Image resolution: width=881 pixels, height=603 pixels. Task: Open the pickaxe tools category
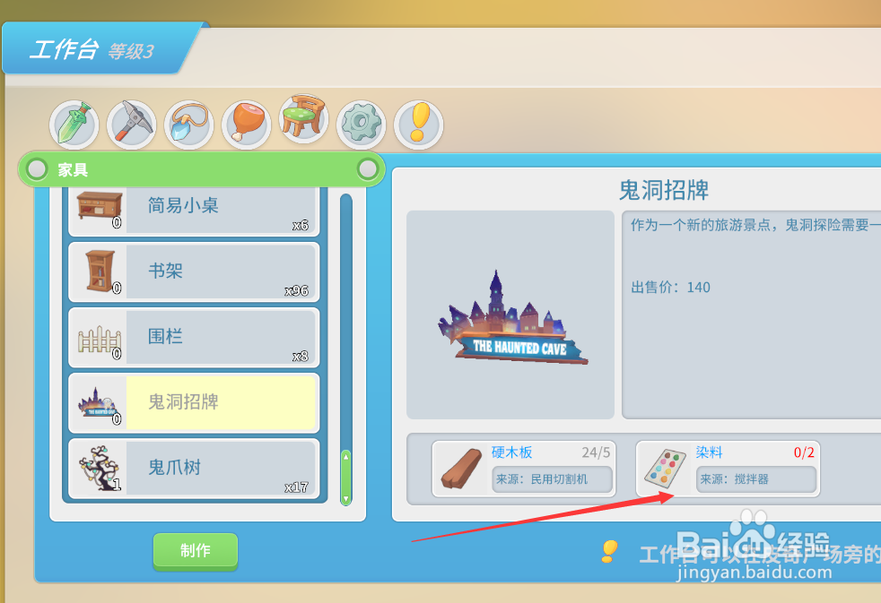tap(132, 125)
